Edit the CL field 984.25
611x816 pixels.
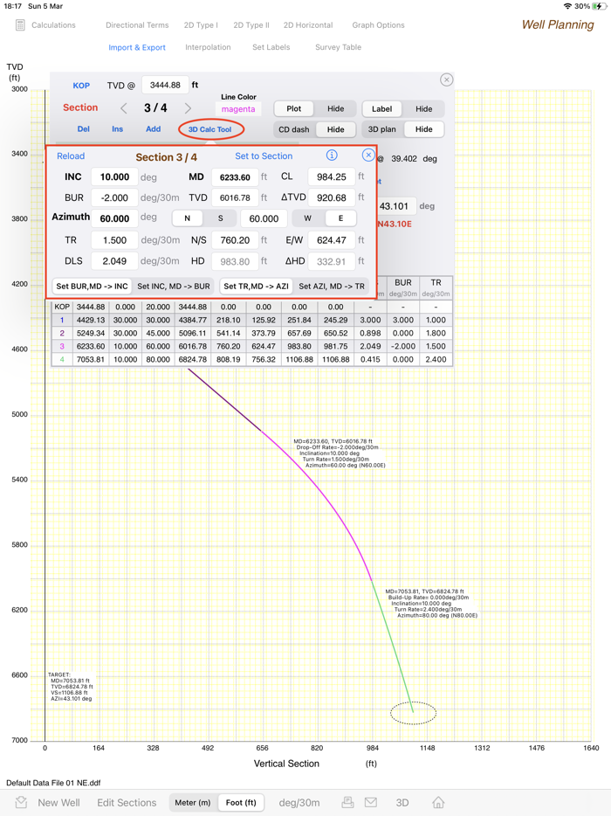(x=331, y=177)
